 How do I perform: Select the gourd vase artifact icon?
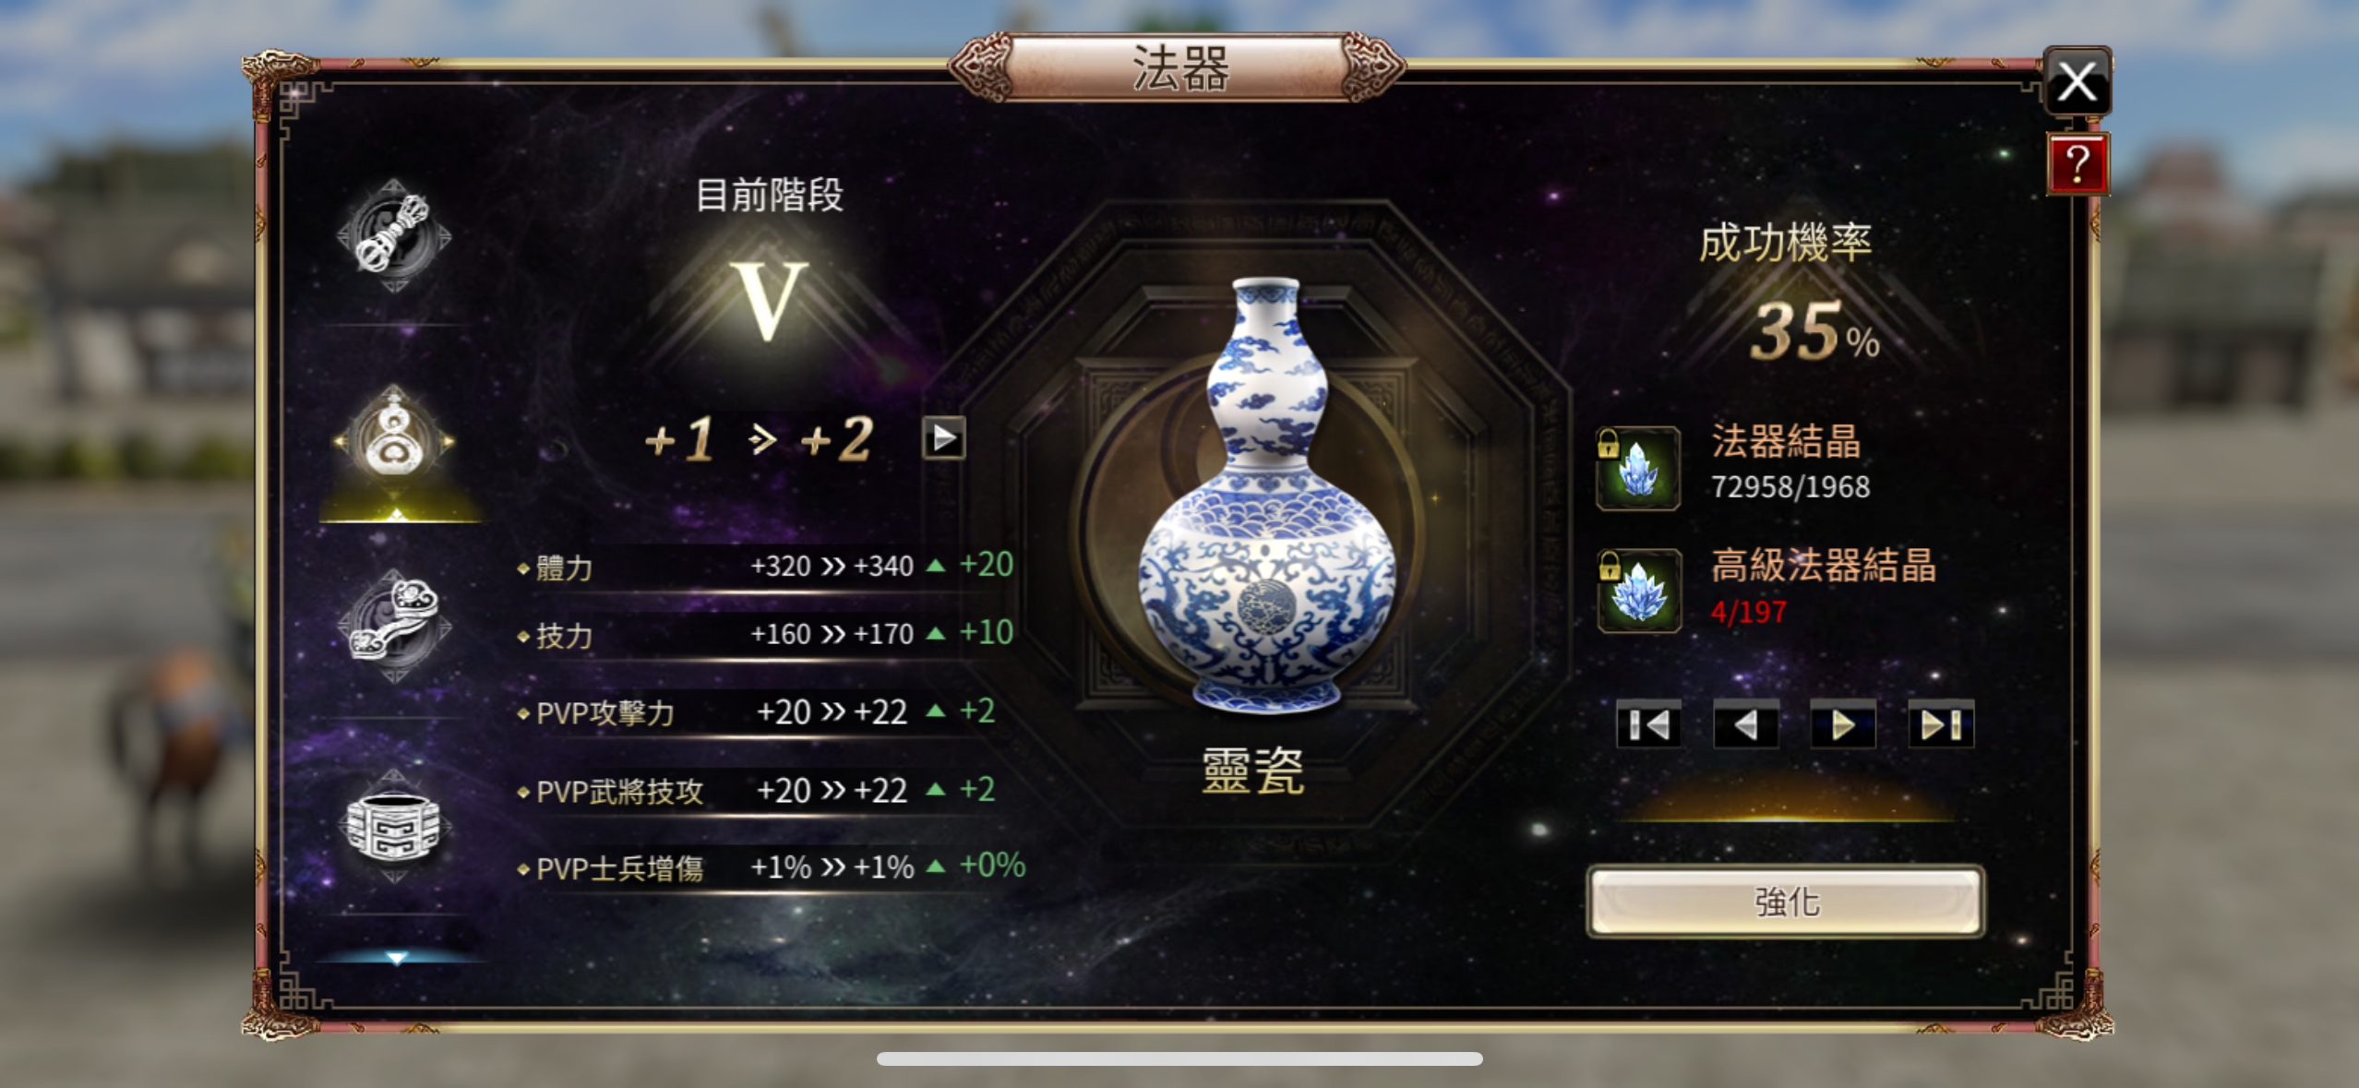point(394,441)
